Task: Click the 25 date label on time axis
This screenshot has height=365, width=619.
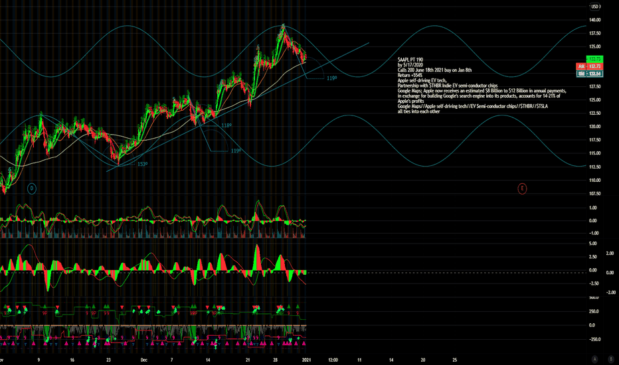Action: tap(454, 360)
